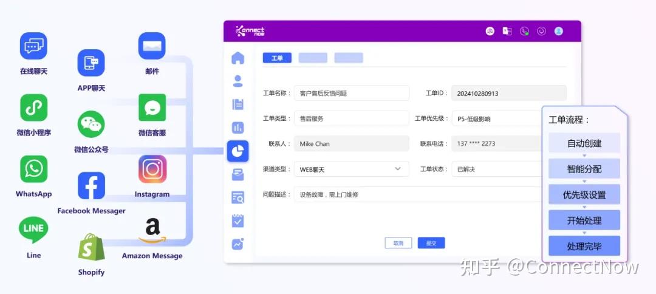The image size is (656, 294).
Task: Click the Amazon Message icon
Action: (x=152, y=231)
